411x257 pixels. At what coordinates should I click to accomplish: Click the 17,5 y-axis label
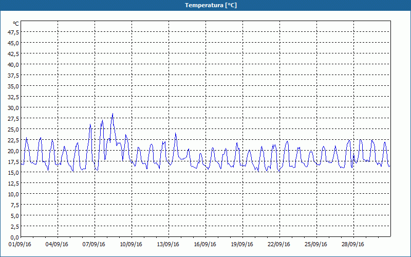pos(14,162)
